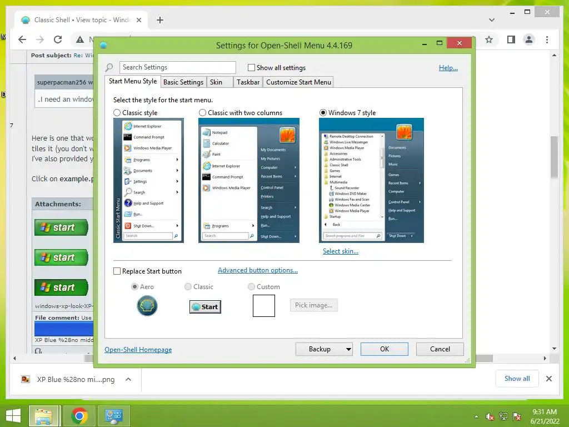Switch to the Taskbar tab
This screenshot has width=569, height=427.
[248, 82]
